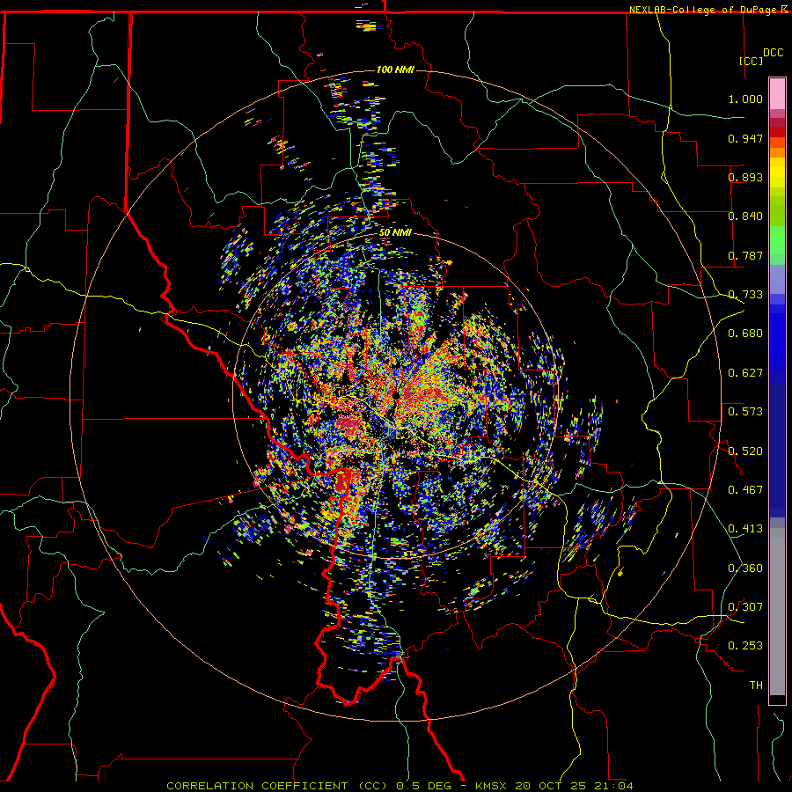The image size is (792, 792).
Task: Click the 0.253 legend value
Action: click(745, 646)
